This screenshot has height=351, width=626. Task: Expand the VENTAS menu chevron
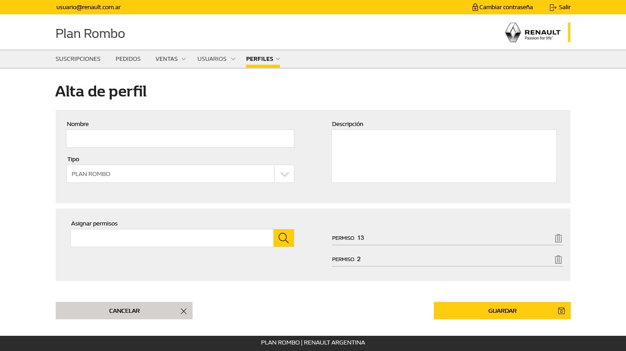(183, 59)
